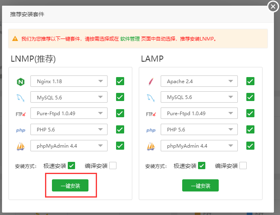The height and width of the screenshot is (215, 280).
Task: Click the MySQL dolphin icon in LNMP
Action: [x=21, y=98]
